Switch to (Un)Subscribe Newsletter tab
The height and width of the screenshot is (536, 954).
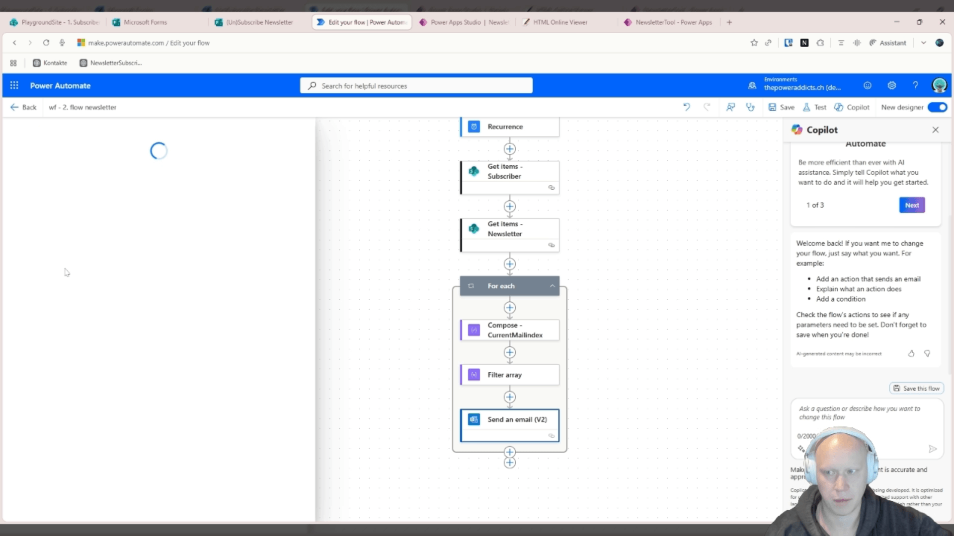(259, 22)
